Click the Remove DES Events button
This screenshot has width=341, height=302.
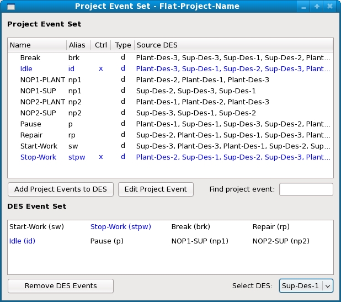[x=61, y=285]
